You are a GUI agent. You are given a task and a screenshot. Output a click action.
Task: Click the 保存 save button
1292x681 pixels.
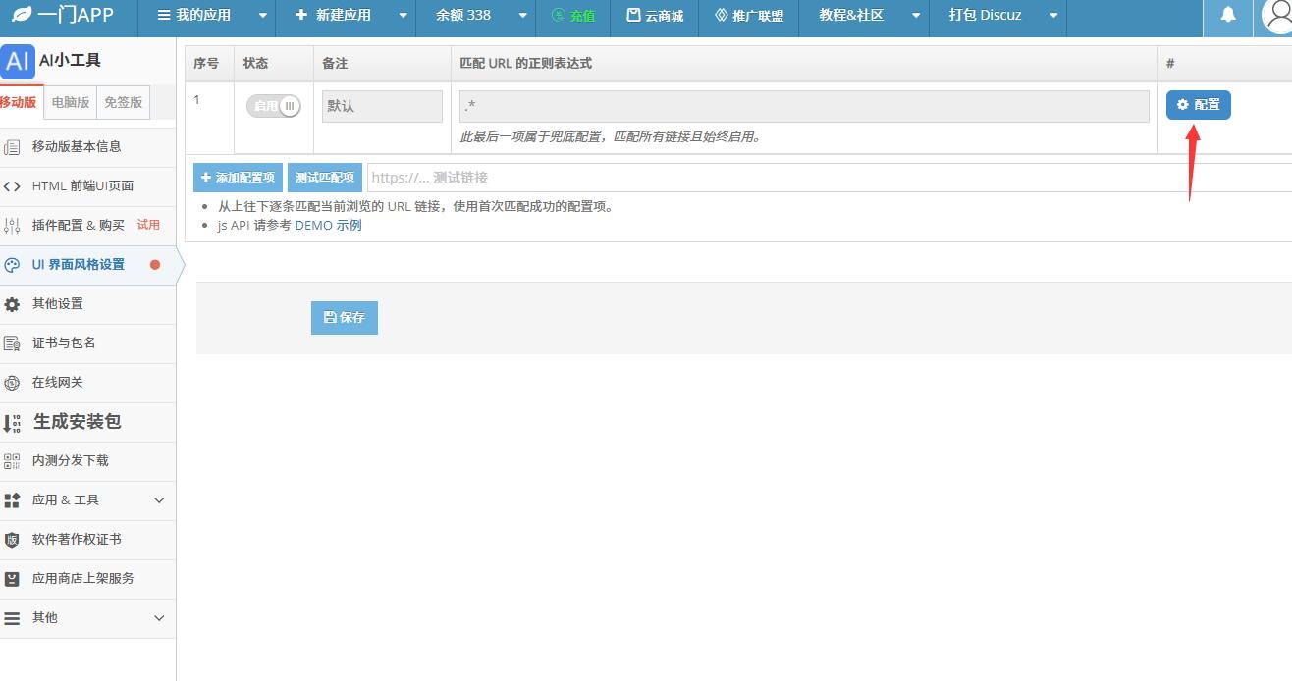pos(344,318)
